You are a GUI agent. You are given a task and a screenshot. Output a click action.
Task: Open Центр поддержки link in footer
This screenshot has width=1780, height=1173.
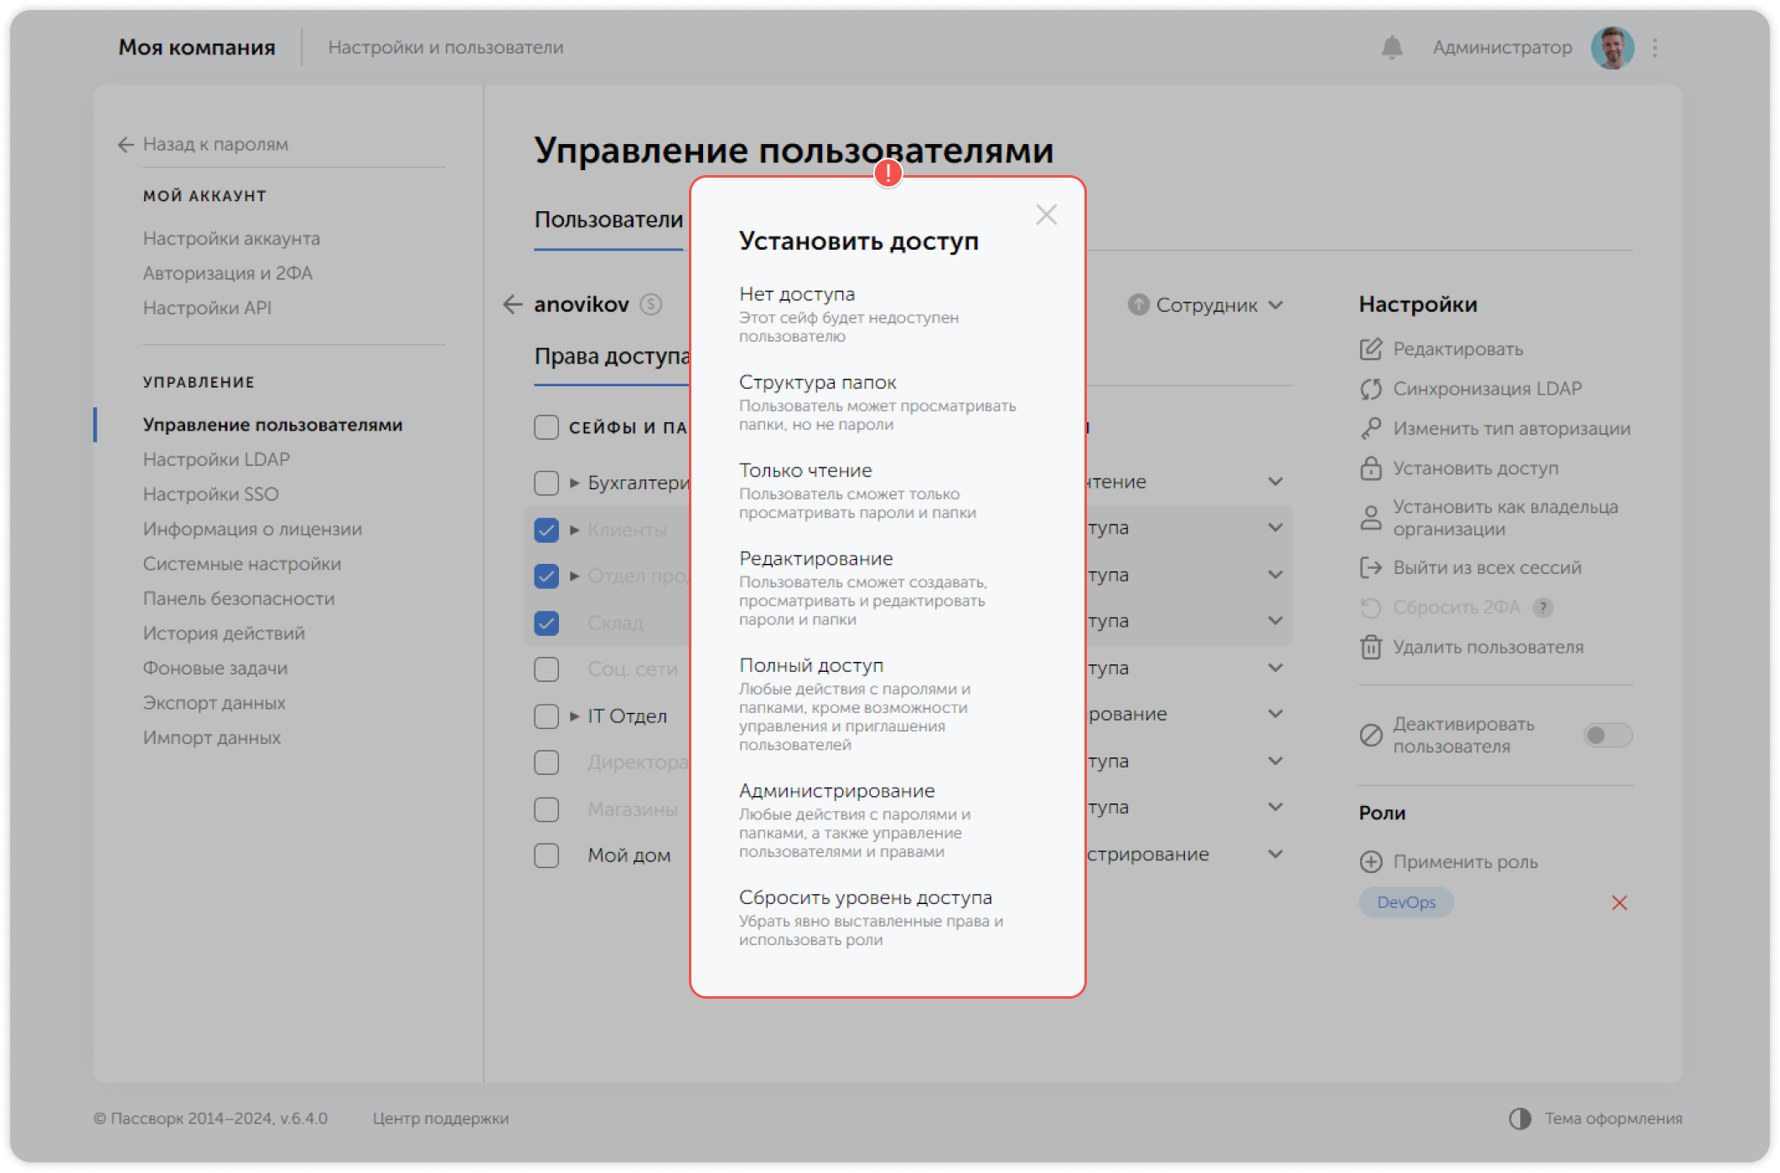(442, 1118)
